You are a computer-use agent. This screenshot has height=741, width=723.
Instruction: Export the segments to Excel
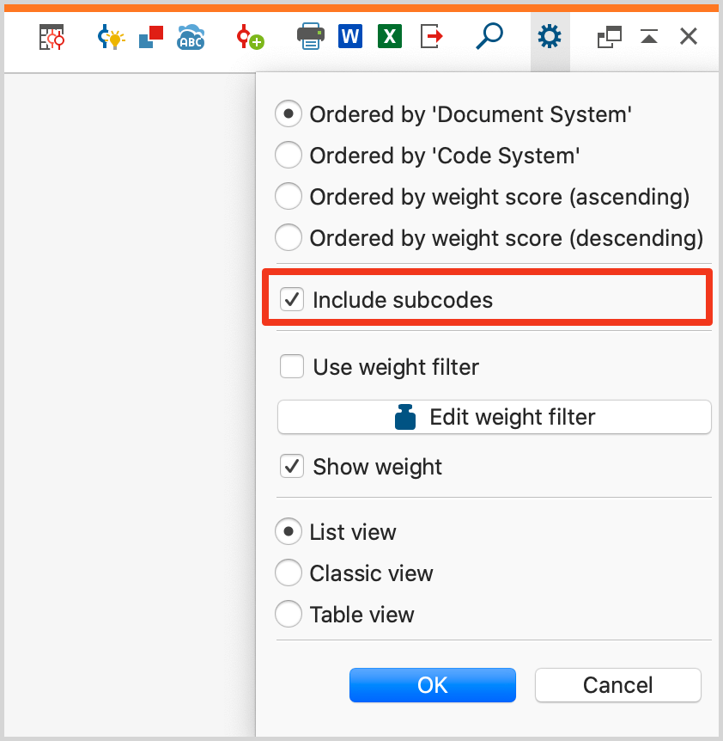point(390,36)
